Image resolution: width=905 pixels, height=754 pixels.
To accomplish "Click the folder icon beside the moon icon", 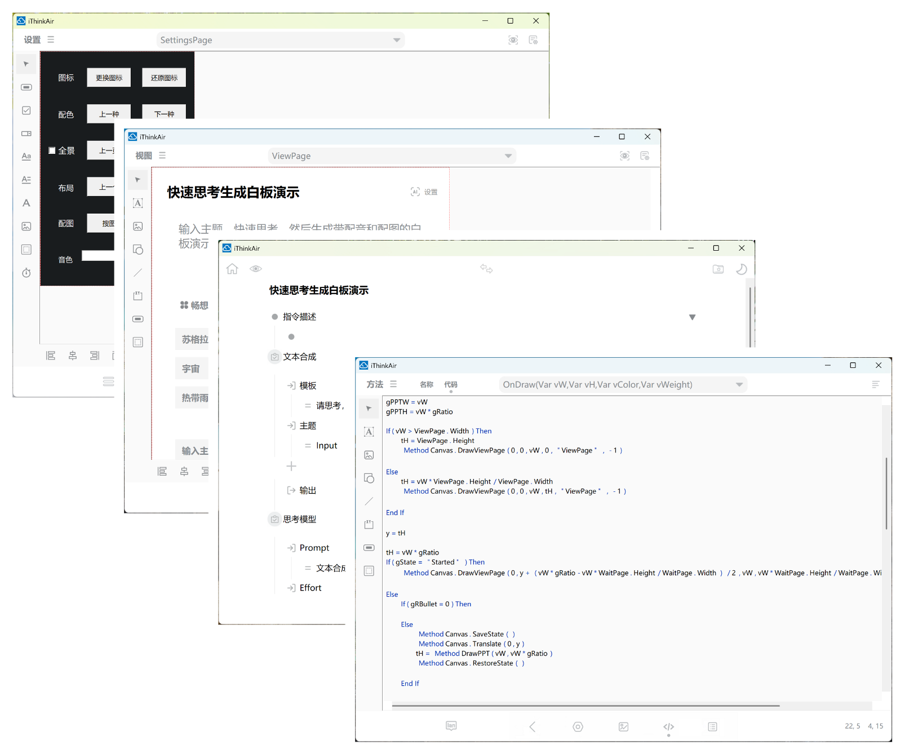I will click(718, 269).
